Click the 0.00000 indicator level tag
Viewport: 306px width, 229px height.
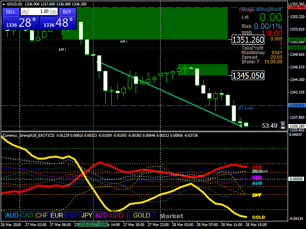[296, 179]
